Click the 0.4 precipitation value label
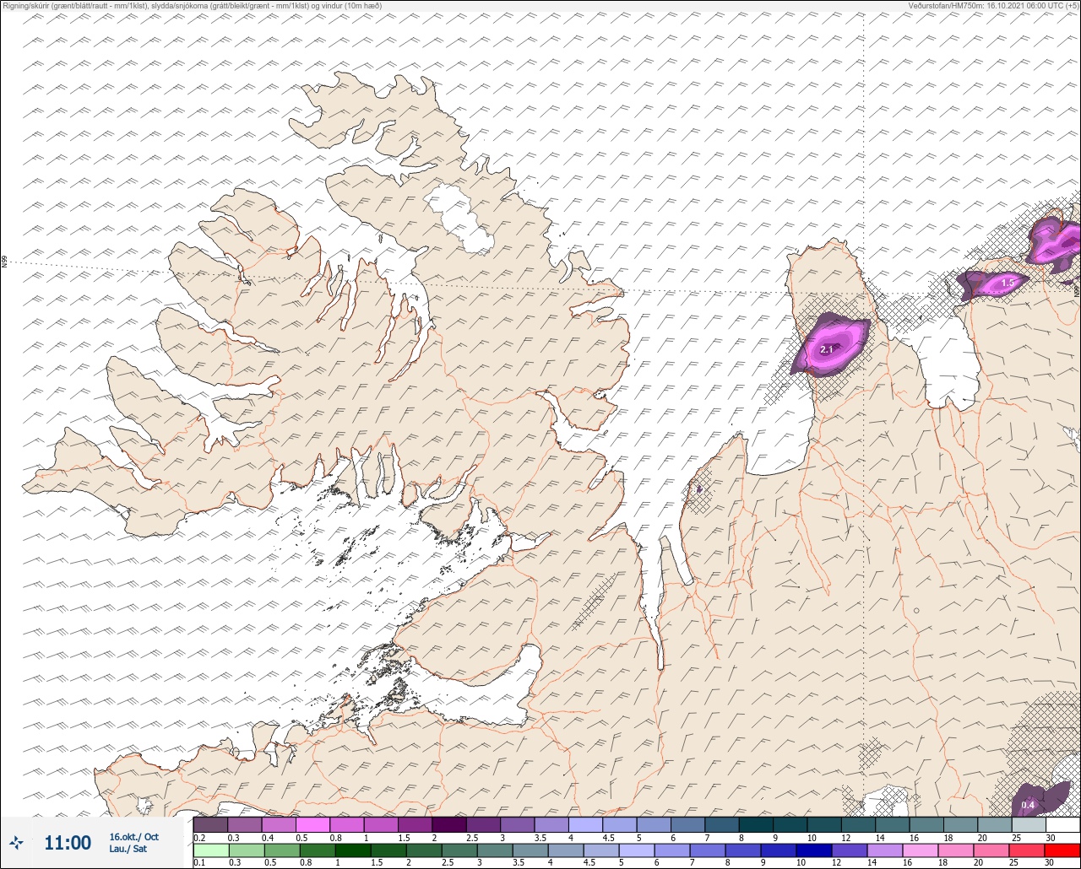This screenshot has width=1081, height=869. pos(1028,805)
